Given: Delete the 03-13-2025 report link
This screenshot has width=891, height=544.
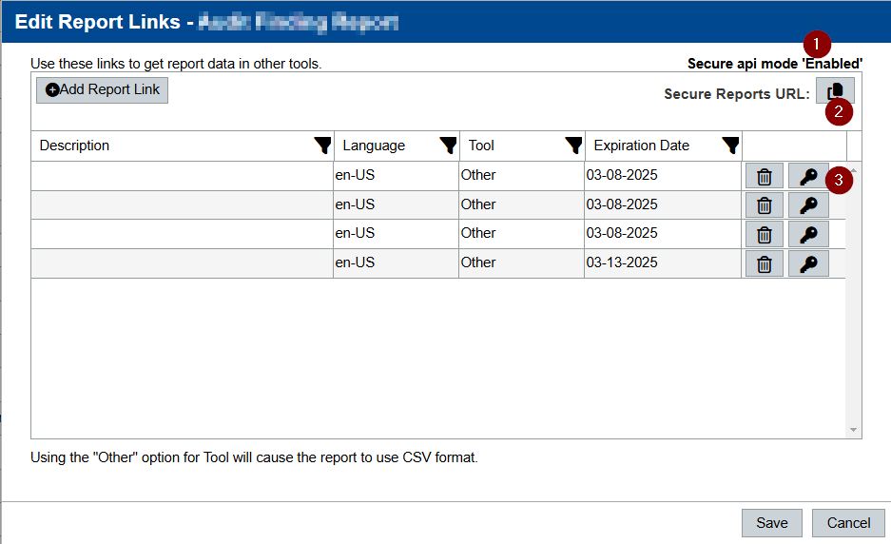Looking at the screenshot, I should point(764,263).
